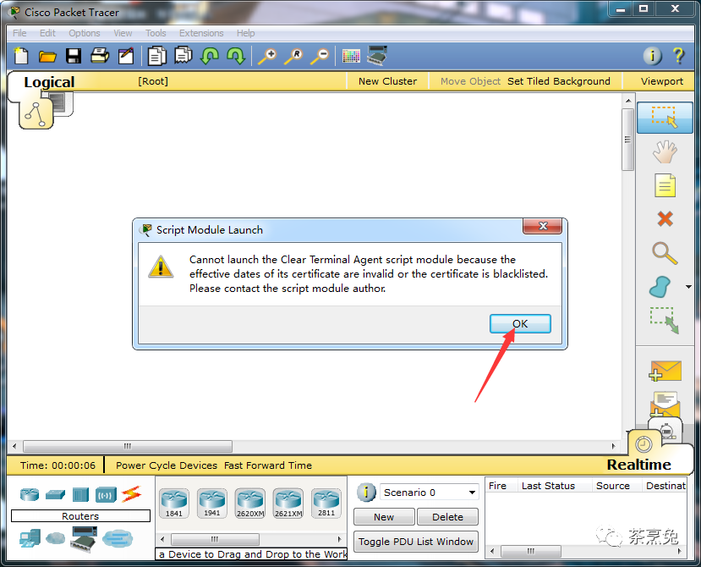Select the Wireless Devices category icon
The height and width of the screenshot is (567, 701).
[x=106, y=495]
